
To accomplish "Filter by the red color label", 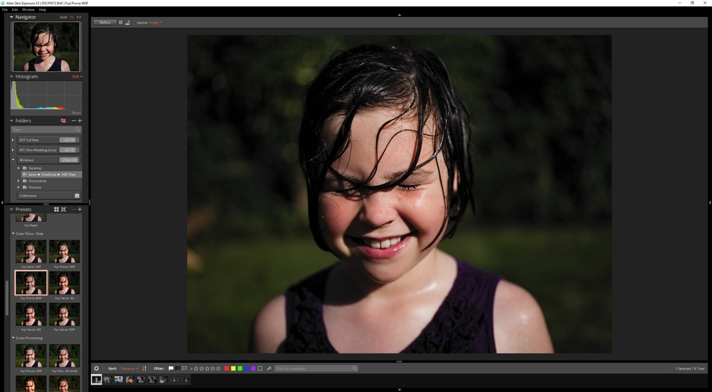I will (226, 368).
